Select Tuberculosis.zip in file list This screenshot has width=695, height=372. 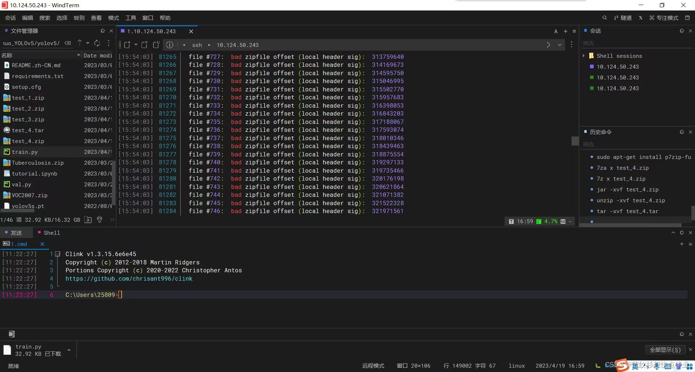[38, 163]
